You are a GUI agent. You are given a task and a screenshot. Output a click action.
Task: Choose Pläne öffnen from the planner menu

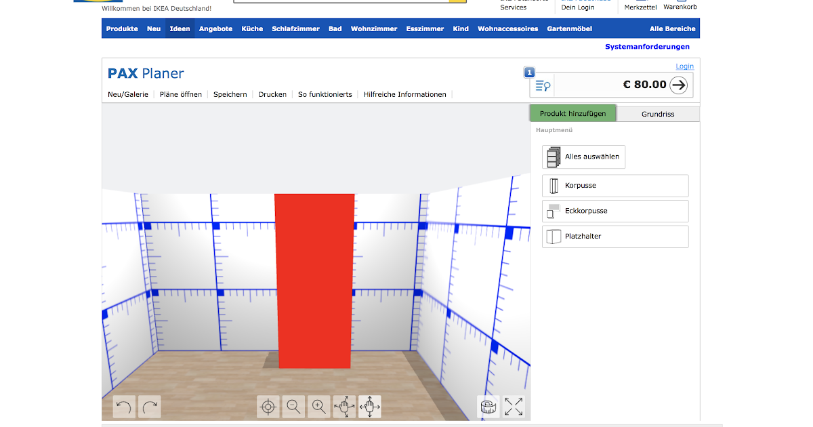181,95
